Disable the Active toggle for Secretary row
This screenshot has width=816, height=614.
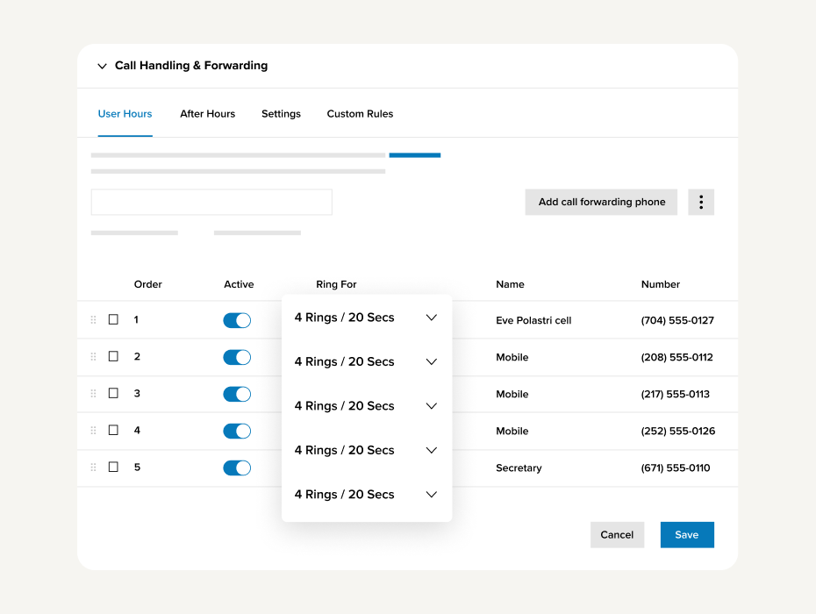(x=237, y=468)
